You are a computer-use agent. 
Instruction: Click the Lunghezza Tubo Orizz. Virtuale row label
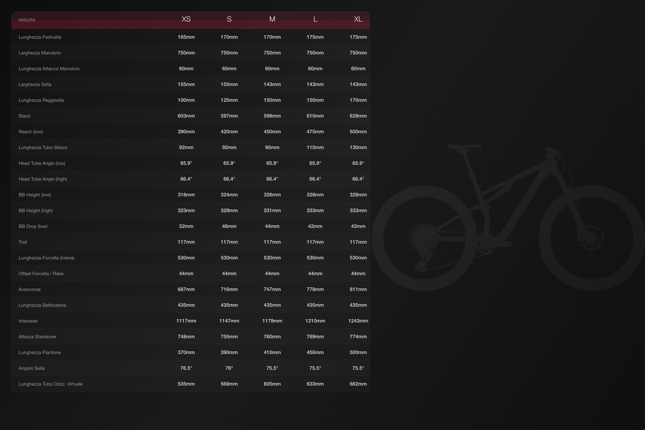(x=51, y=384)
